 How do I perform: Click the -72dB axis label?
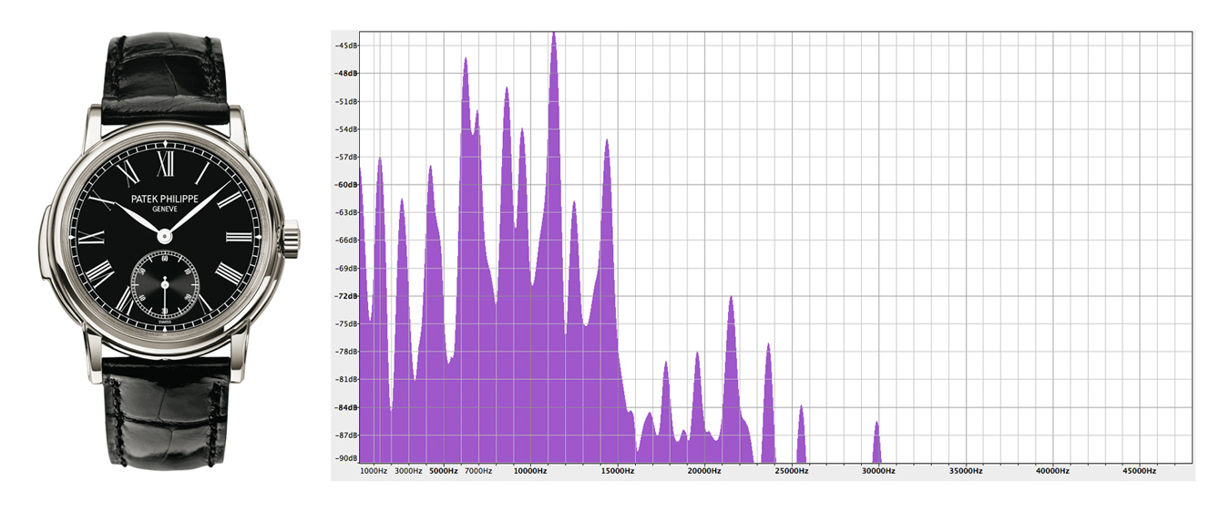coord(345,296)
